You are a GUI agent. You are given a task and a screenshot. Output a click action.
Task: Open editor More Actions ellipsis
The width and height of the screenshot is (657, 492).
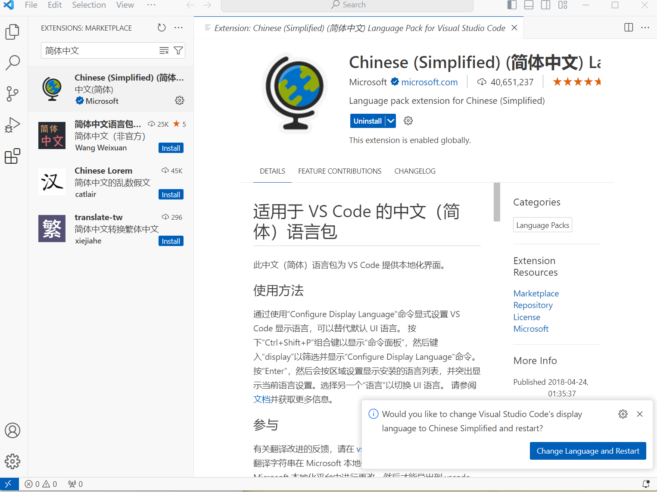645,28
